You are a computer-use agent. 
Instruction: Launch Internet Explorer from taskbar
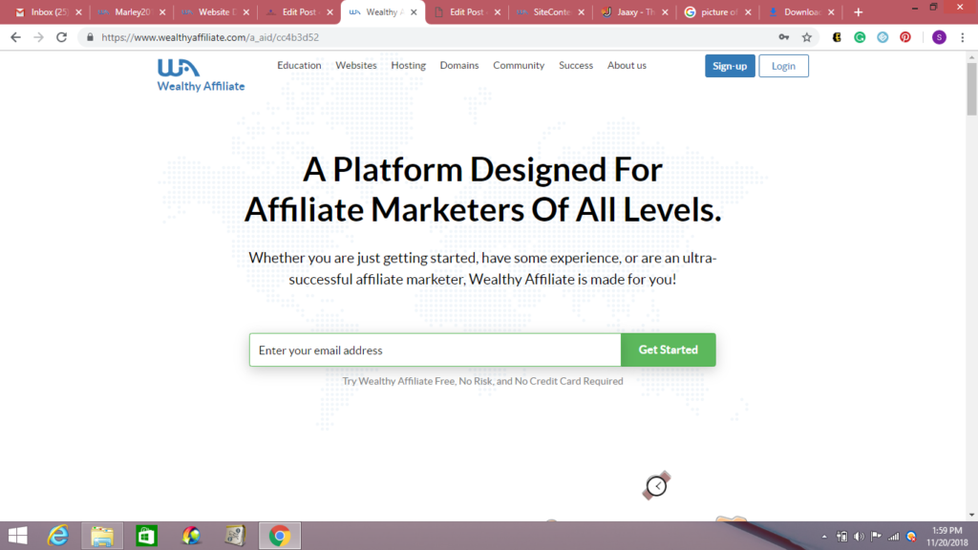point(58,536)
